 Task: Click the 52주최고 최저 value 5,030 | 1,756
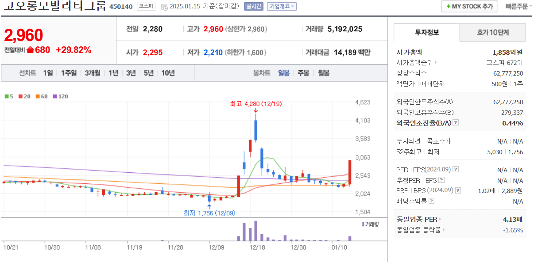pos(505,152)
